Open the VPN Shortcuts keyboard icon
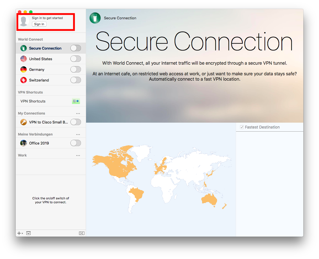The height and width of the screenshot is (259, 319). coord(76,101)
